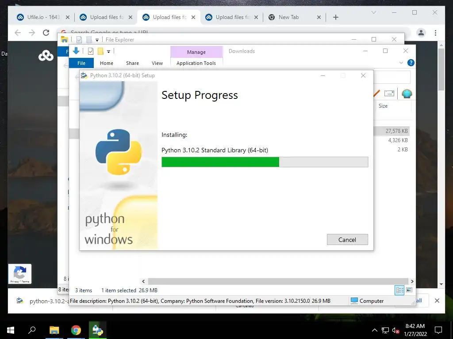
Task: Open Windows taskbar search
Action: 32,330
